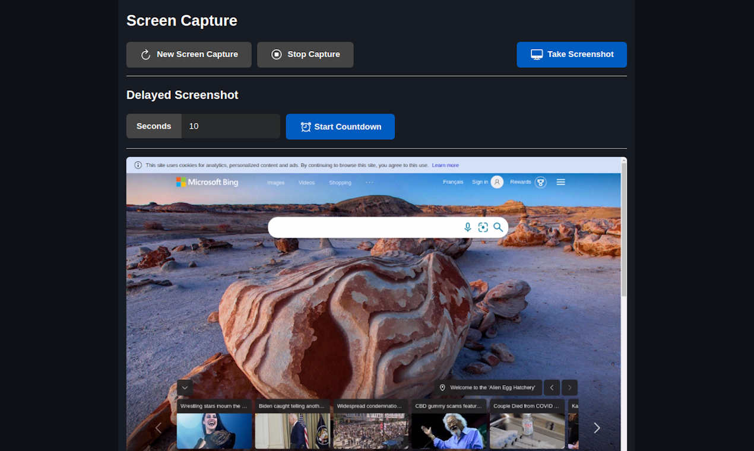
Task: Click the alarm clock icon on Start Countdown
Action: (x=305, y=126)
